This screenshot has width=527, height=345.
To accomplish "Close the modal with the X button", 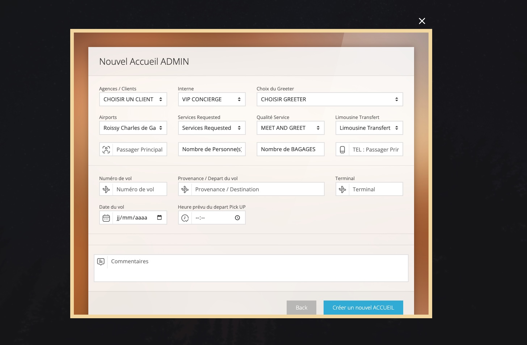I will click(422, 21).
